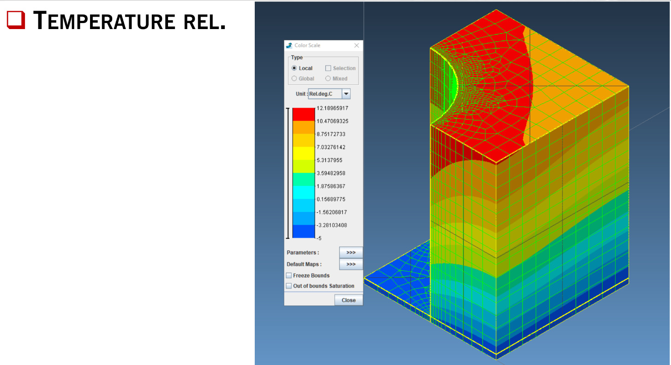The width and height of the screenshot is (671, 365).
Task: Click the maximum value 12.18965917 label
Action: tap(332, 108)
